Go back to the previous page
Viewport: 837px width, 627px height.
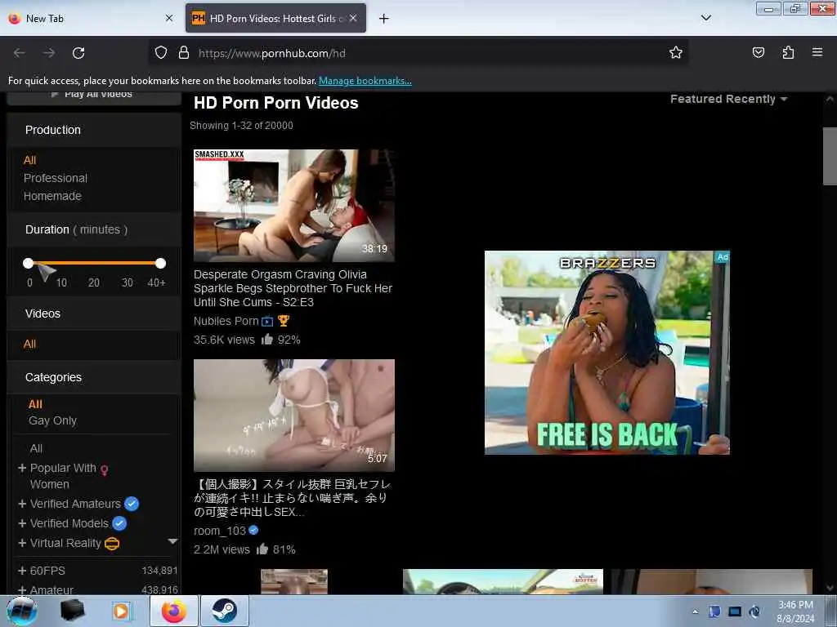click(20, 53)
